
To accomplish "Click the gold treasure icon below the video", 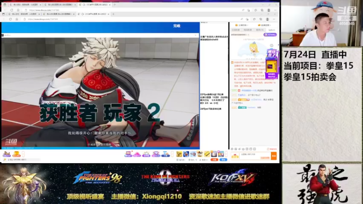I will [16, 154].
